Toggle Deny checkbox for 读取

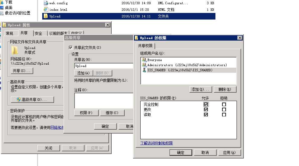(224, 115)
